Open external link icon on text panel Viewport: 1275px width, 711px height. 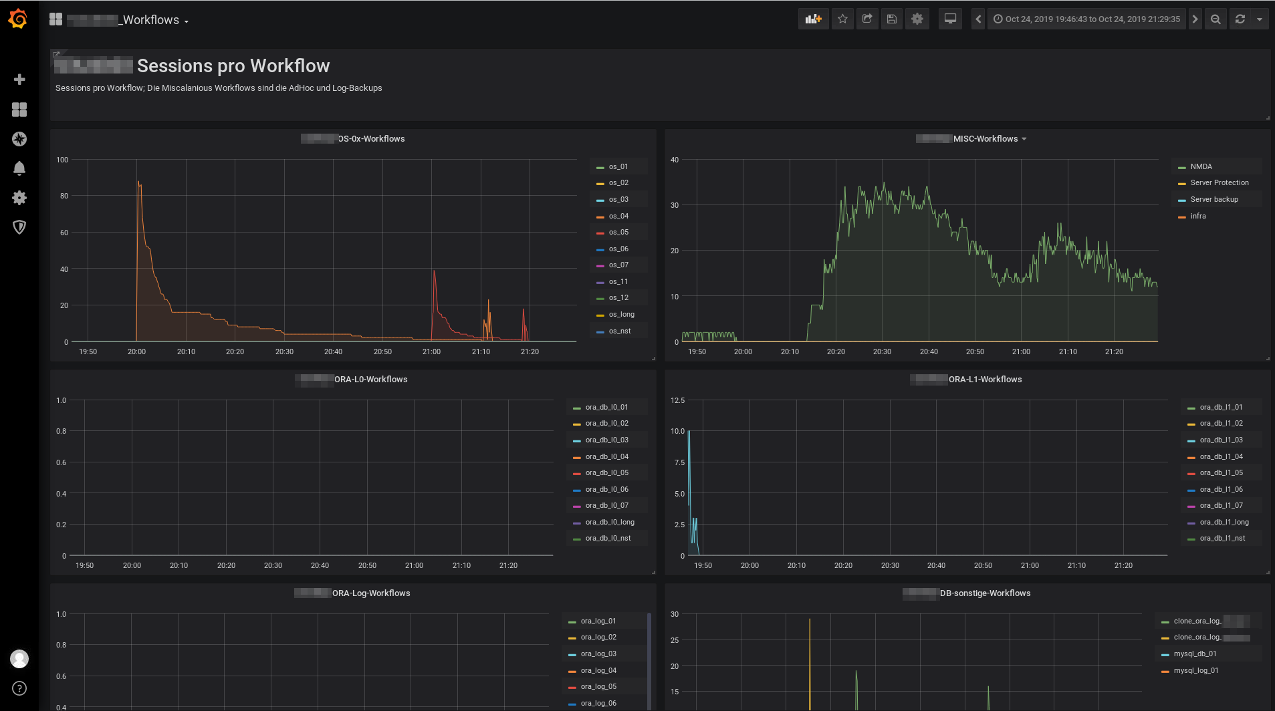pyautogui.click(x=56, y=54)
